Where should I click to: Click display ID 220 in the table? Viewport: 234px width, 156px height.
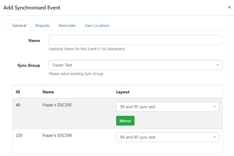point(19,135)
